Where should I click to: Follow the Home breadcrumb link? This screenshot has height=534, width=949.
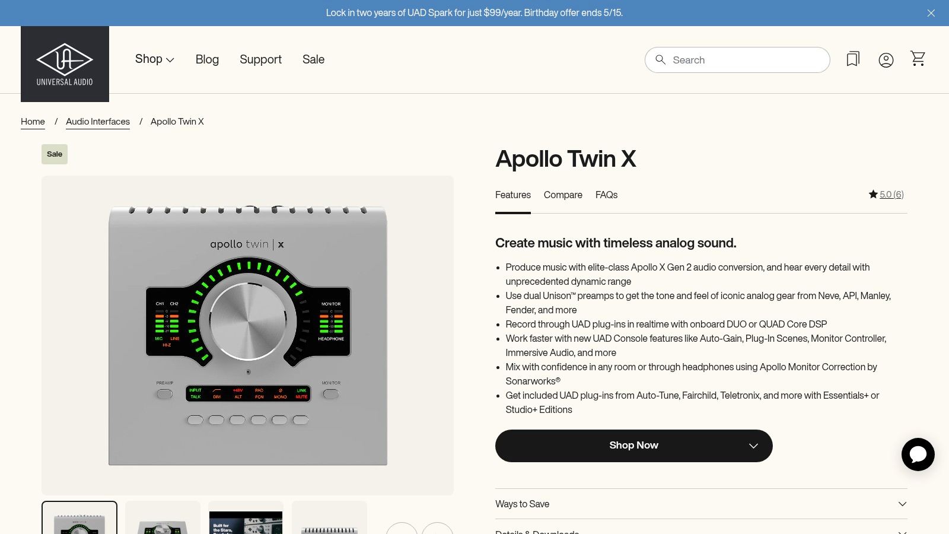click(x=33, y=122)
